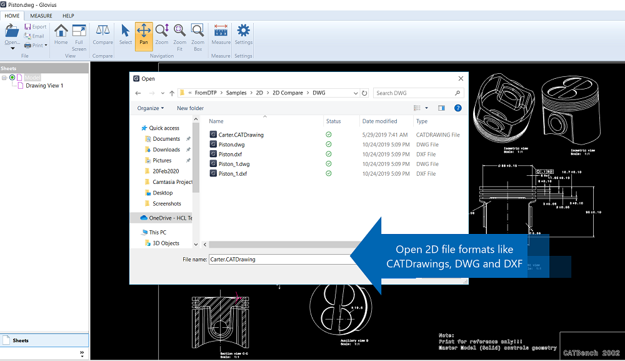This screenshot has height=361, width=625.
Task: Fit drawing using Zoom Fit
Action: click(x=180, y=31)
